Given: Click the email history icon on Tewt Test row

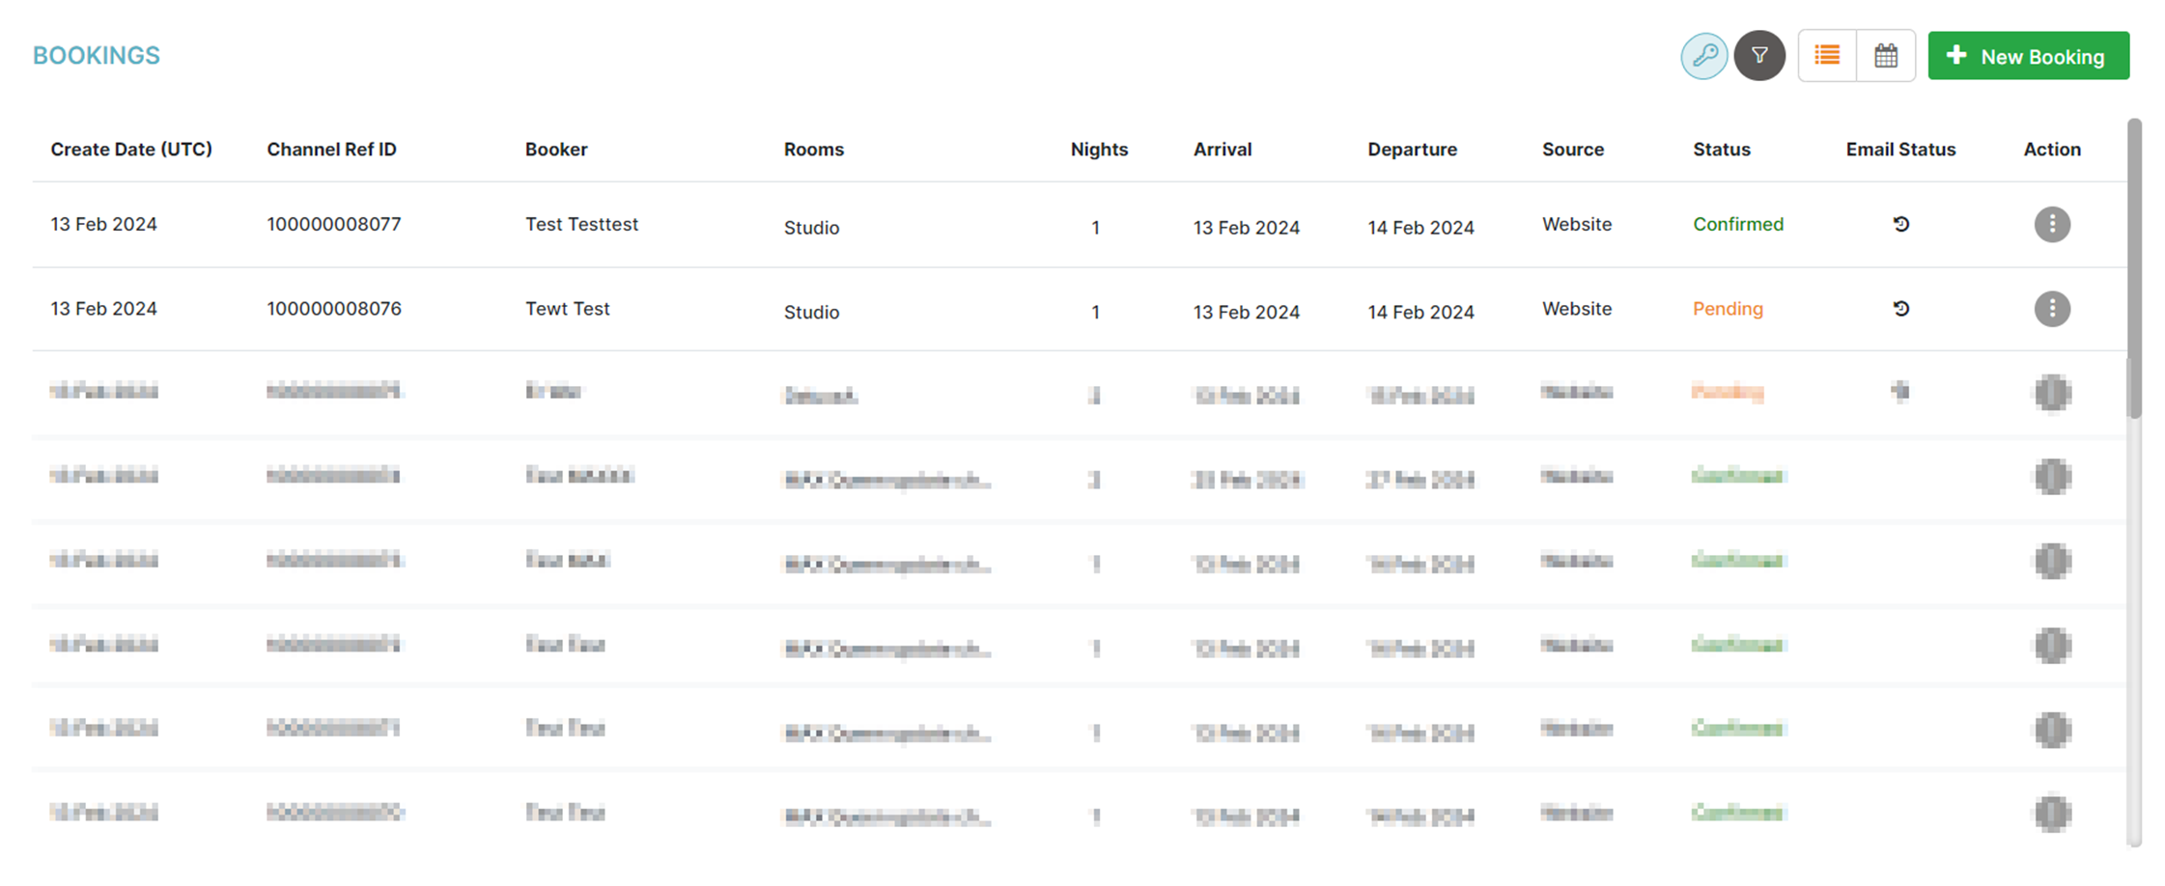Looking at the screenshot, I should tap(1900, 309).
